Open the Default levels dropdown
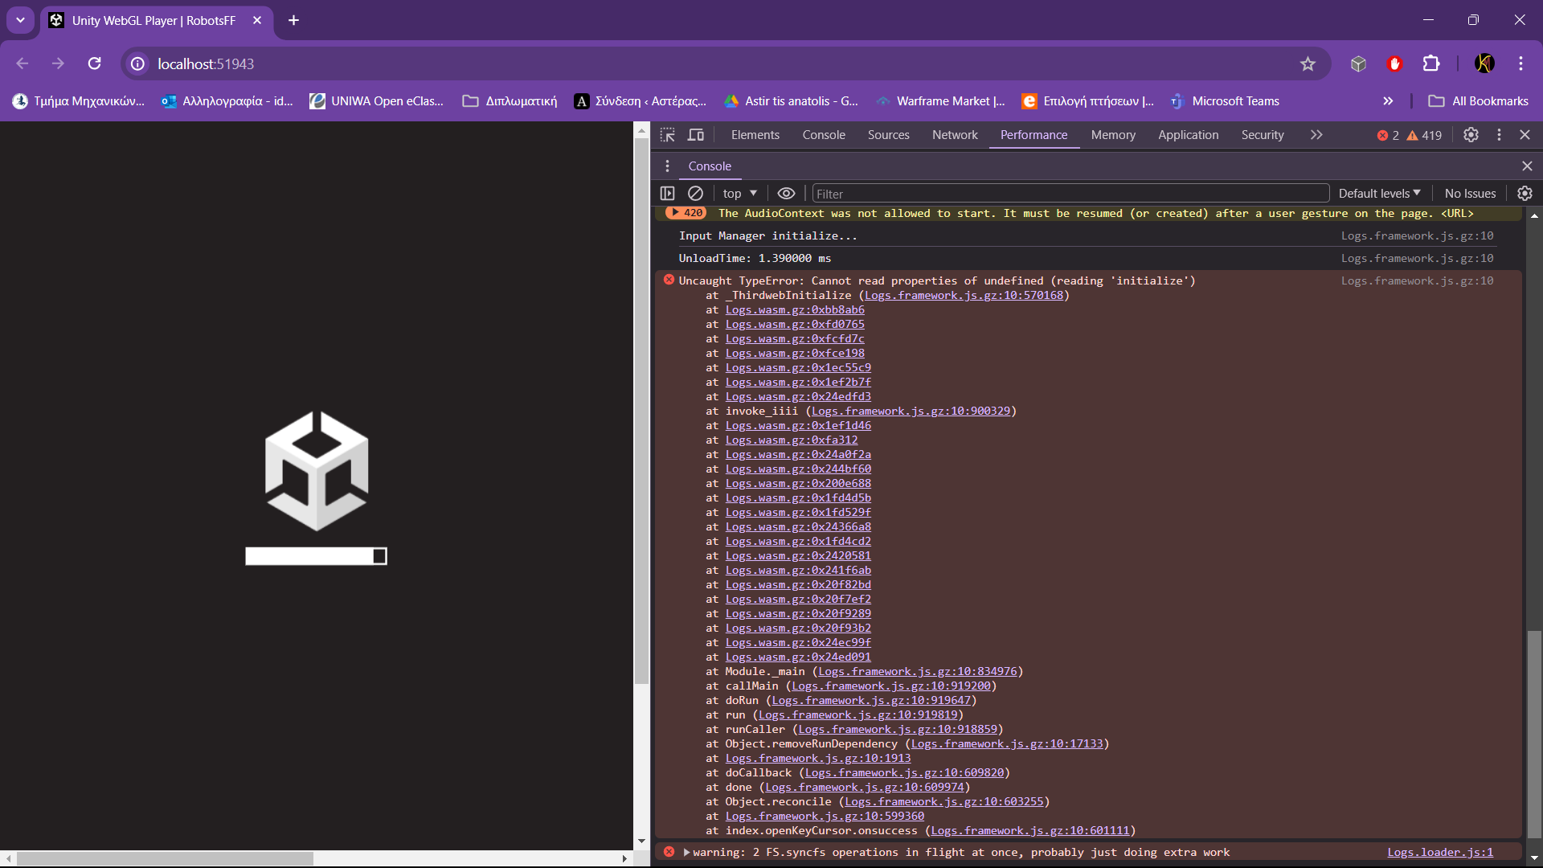This screenshot has width=1543, height=868. pos(1379,194)
